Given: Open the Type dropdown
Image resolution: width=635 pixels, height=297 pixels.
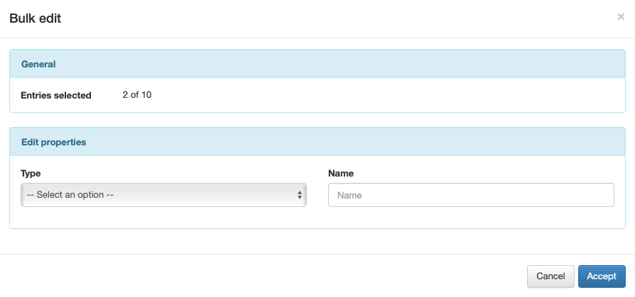Looking at the screenshot, I should (x=163, y=195).
